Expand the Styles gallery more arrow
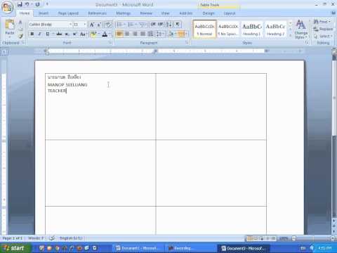This screenshot has height=253, width=337. 290,36
